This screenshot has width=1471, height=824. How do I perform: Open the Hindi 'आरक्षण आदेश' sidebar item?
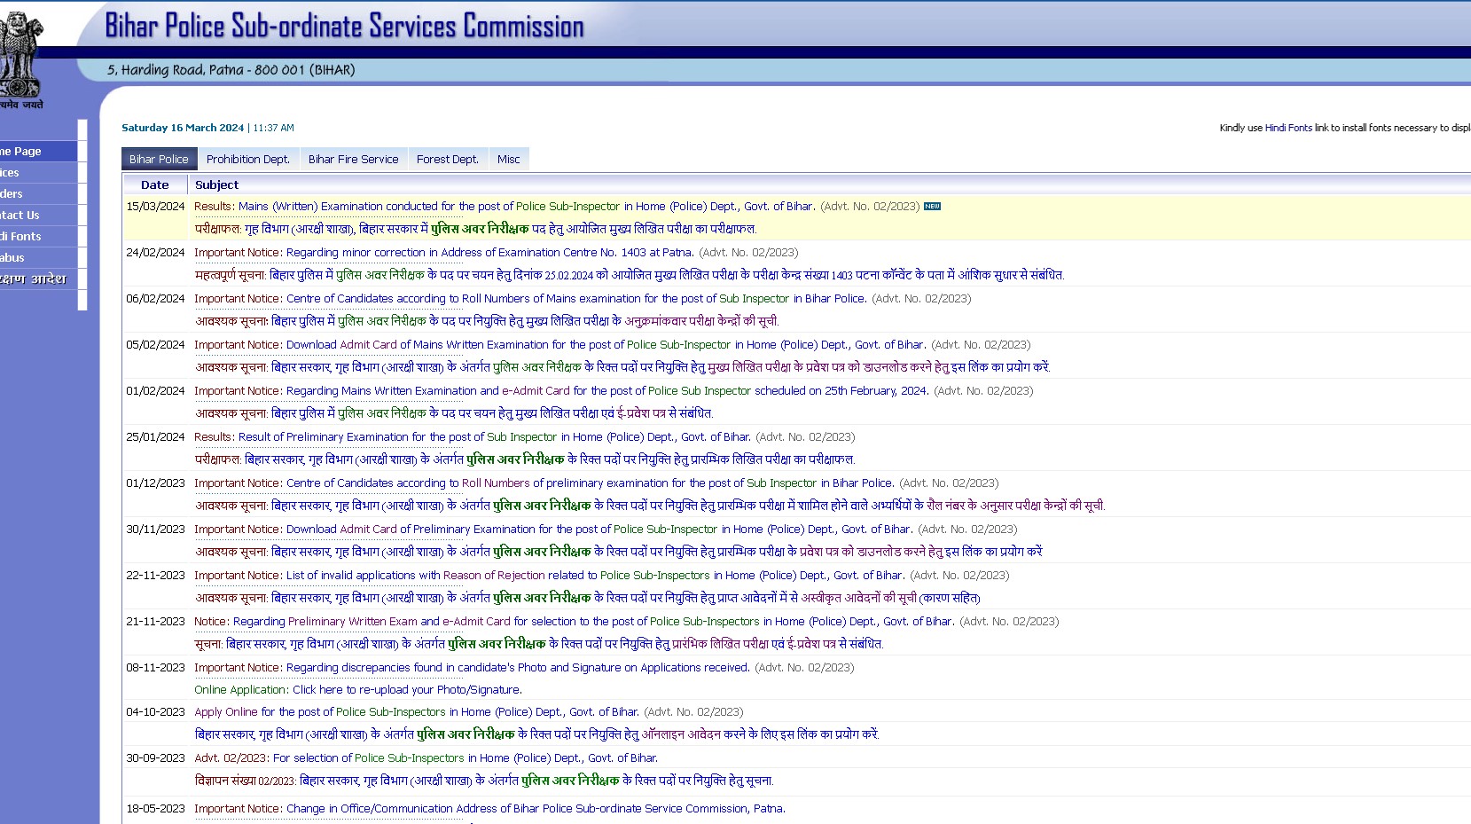(38, 279)
